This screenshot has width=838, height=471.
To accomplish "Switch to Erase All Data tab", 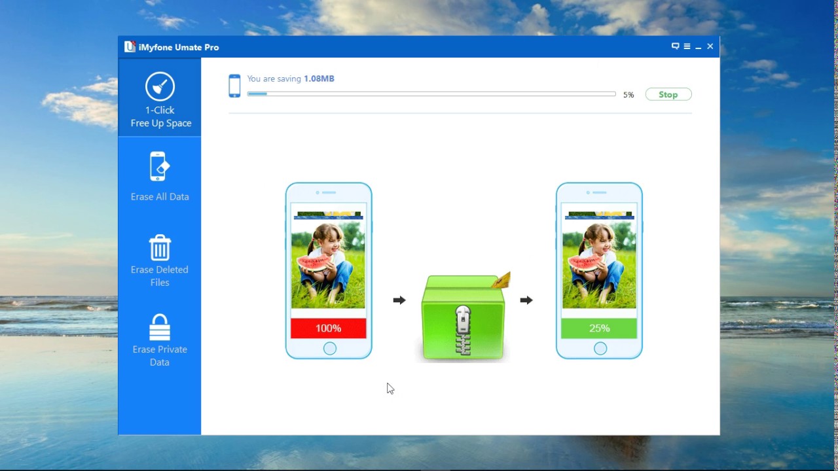I will click(x=160, y=175).
